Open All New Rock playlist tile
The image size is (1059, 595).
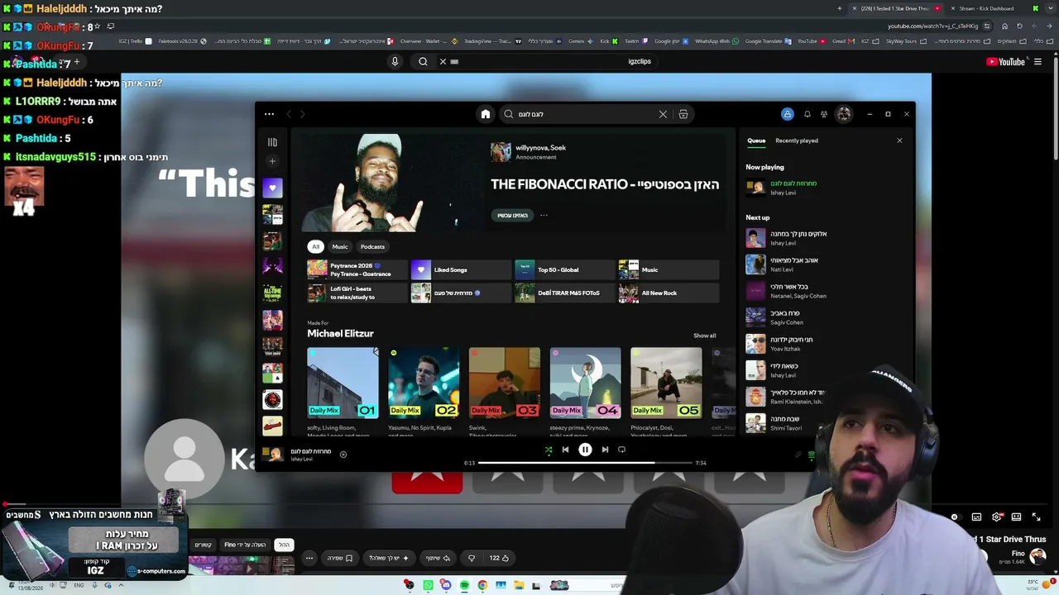click(x=668, y=293)
